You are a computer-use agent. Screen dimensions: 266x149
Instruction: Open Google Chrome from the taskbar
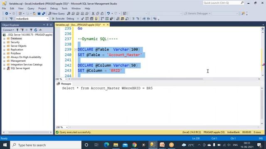pos(134,145)
